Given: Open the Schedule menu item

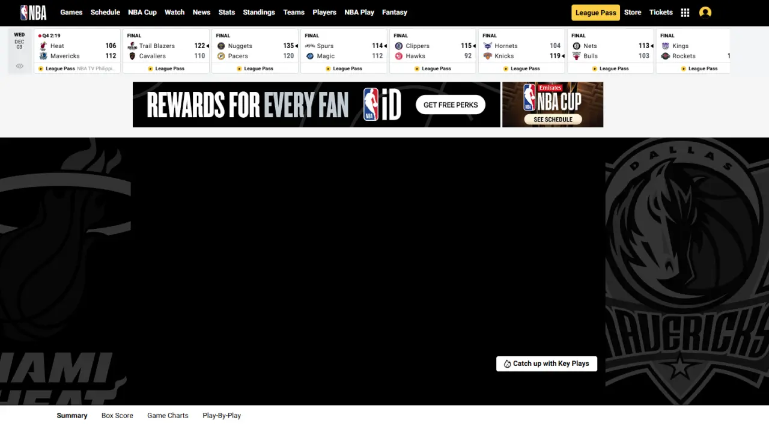Looking at the screenshot, I should [x=105, y=13].
